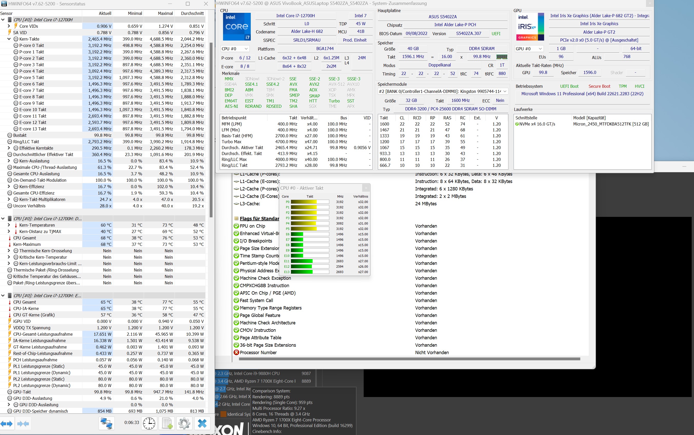
Task: Collapse the first CPU [#0] i7-12700H group
Action: pos(3,20)
